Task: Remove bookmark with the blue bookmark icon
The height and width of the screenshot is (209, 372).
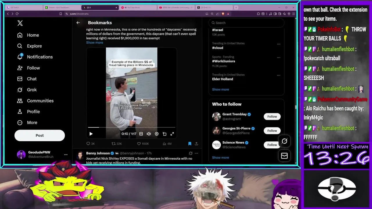Action: point(190,144)
